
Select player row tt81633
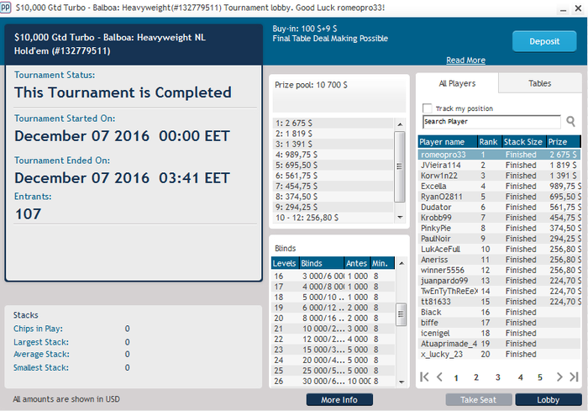pyautogui.click(x=499, y=302)
